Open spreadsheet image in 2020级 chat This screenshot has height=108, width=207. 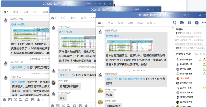click(130, 46)
